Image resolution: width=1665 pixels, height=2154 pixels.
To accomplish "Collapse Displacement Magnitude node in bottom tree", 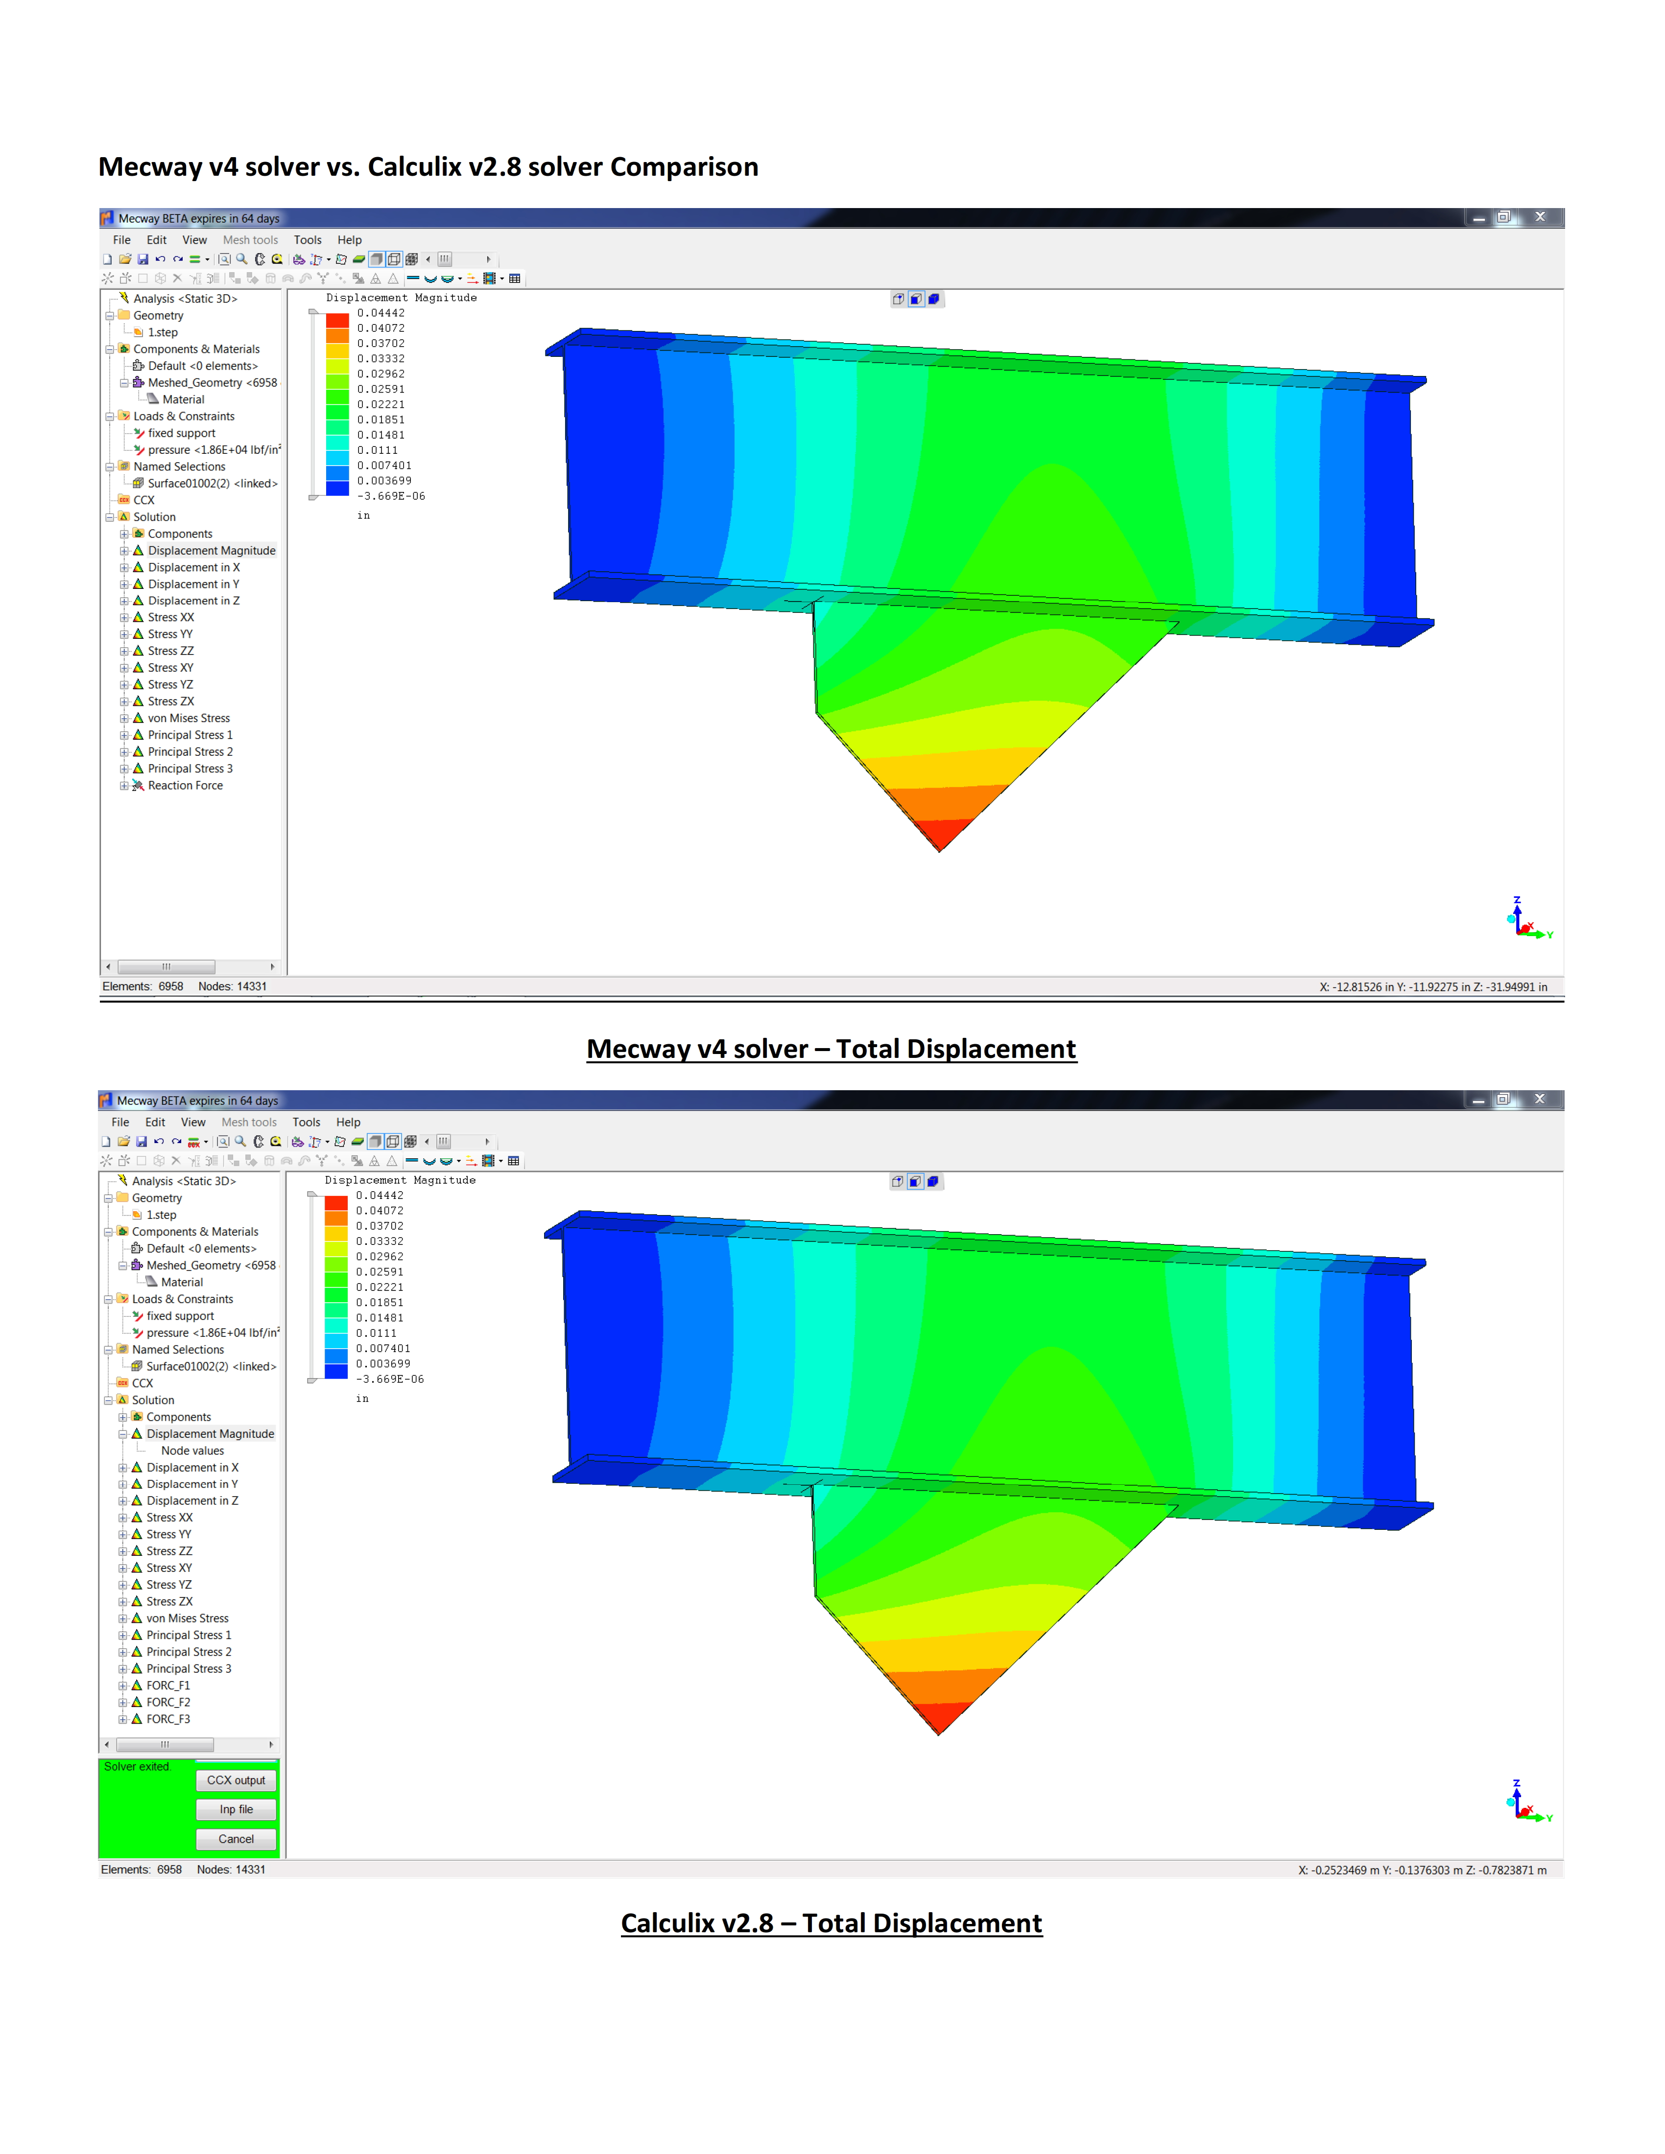I will tap(122, 1435).
